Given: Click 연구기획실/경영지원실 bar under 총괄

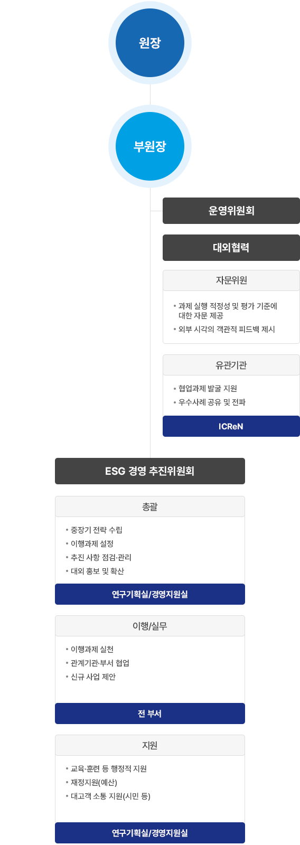Looking at the screenshot, I should tap(150, 594).
